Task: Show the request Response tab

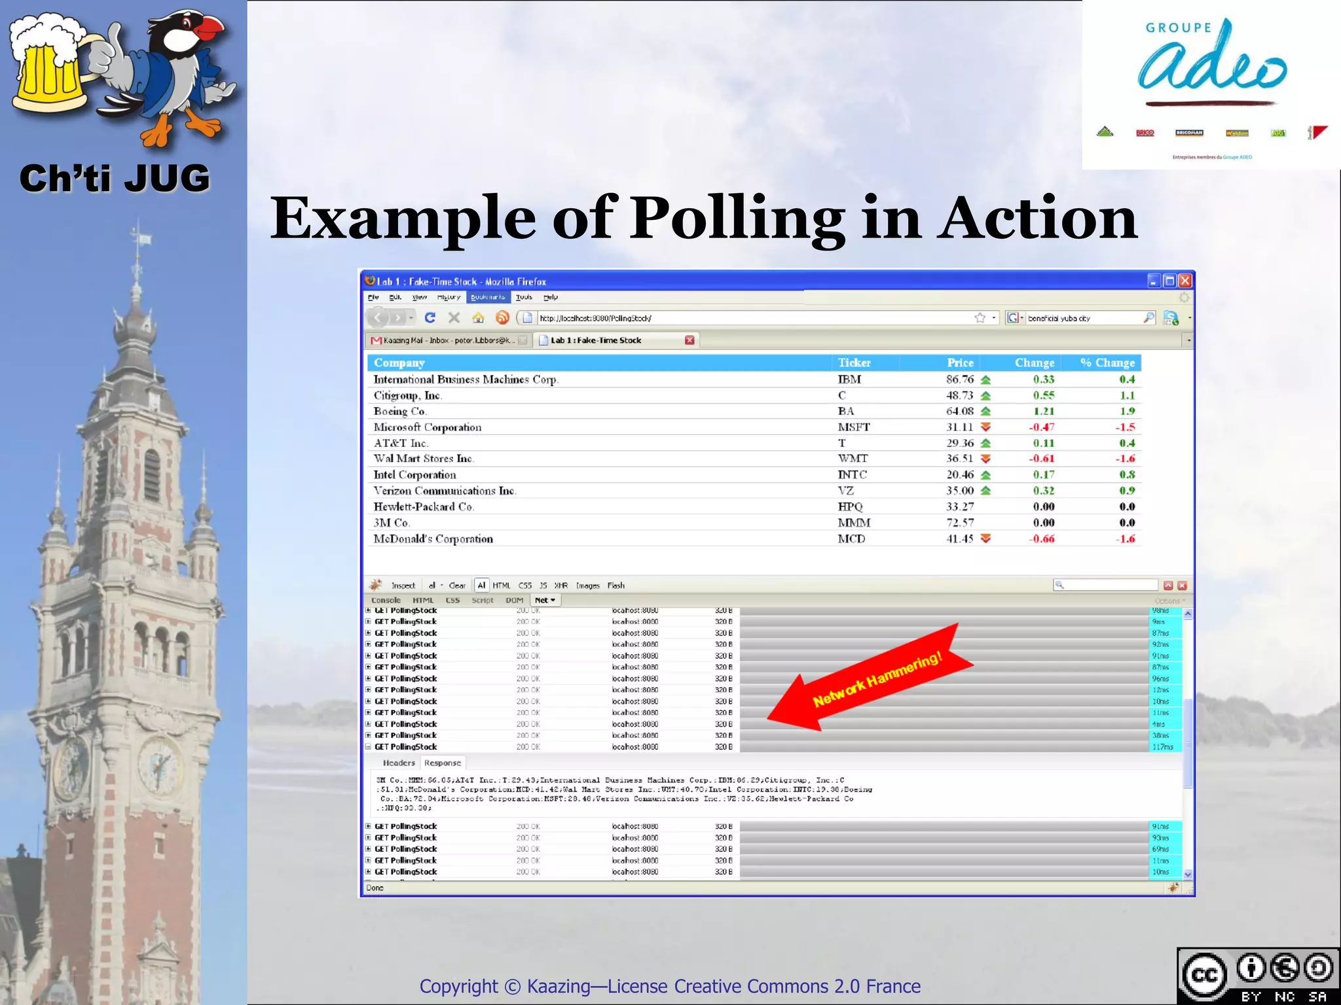Action: tap(443, 763)
